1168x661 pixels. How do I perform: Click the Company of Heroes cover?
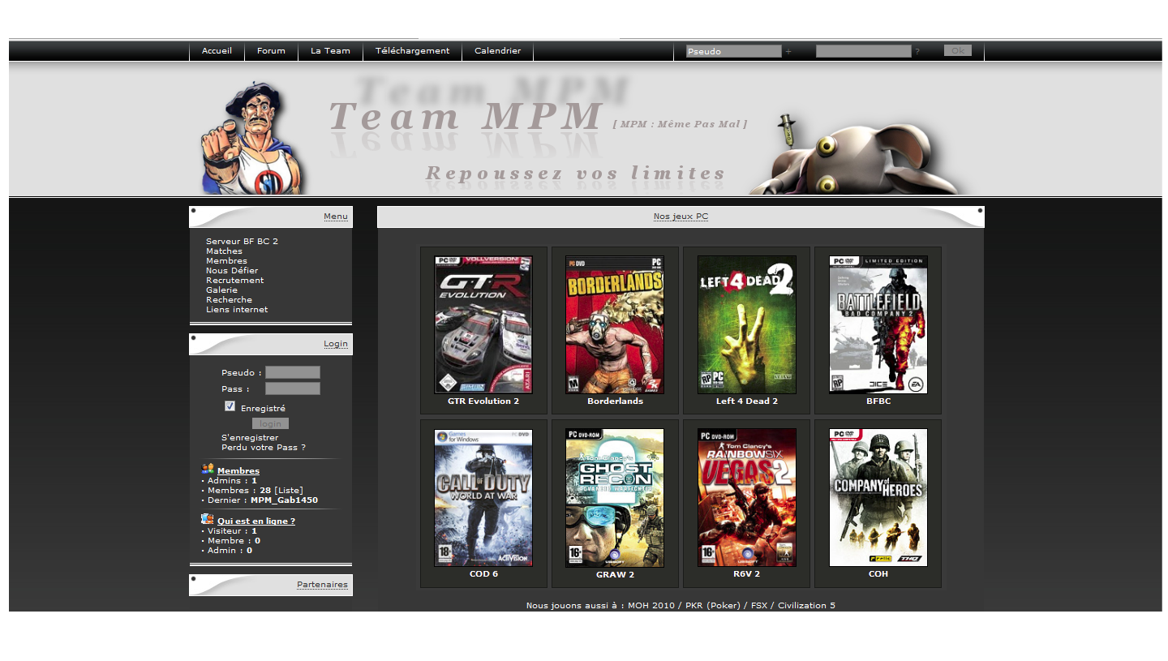(878, 498)
